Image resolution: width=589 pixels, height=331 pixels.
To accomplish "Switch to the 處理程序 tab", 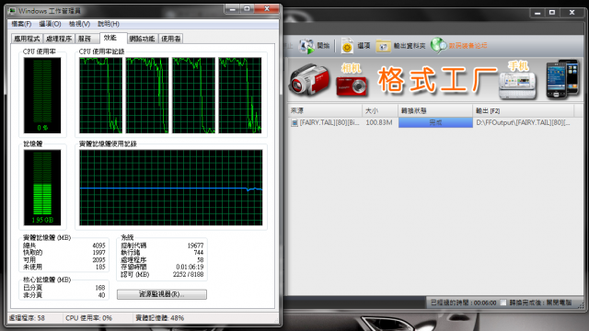I will (x=59, y=39).
